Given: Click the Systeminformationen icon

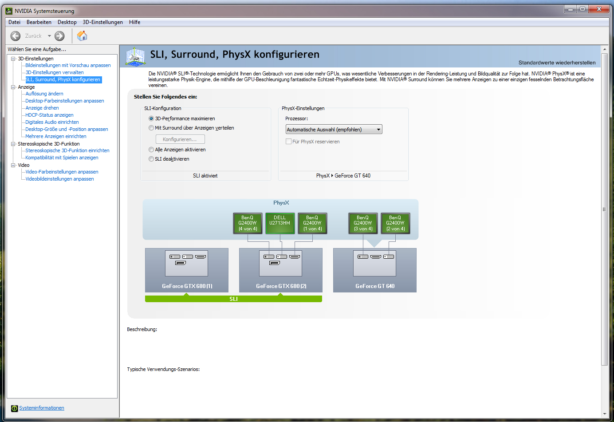Looking at the screenshot, I should click(x=15, y=408).
